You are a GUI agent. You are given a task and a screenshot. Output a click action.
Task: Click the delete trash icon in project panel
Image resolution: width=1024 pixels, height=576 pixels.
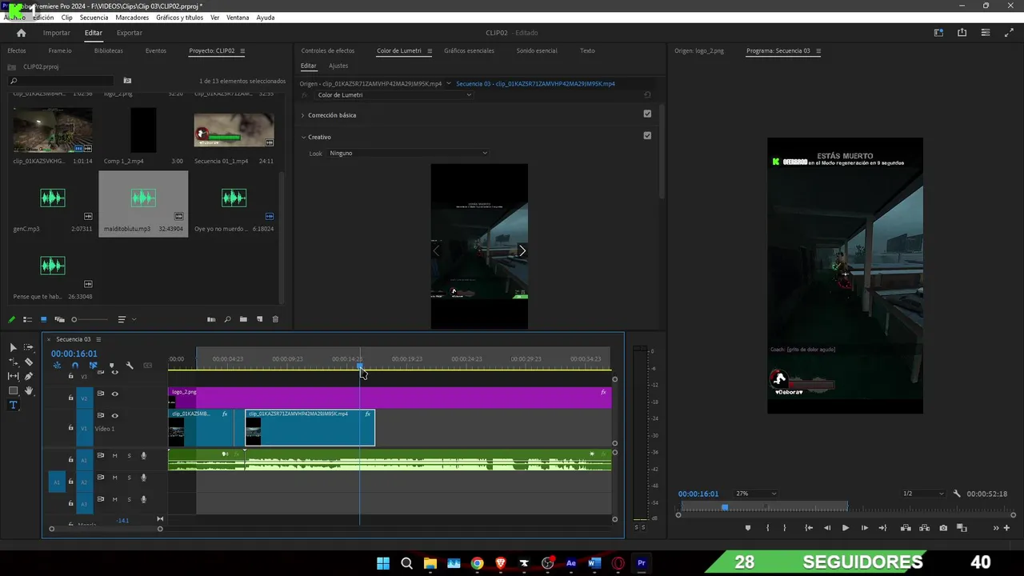[x=275, y=319]
